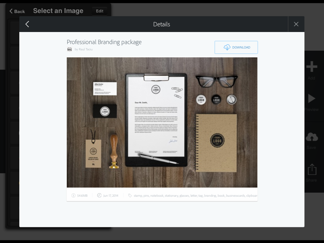Click the "Professional Branding package" title
Image resolution: width=324 pixels, height=243 pixels.
(104, 42)
